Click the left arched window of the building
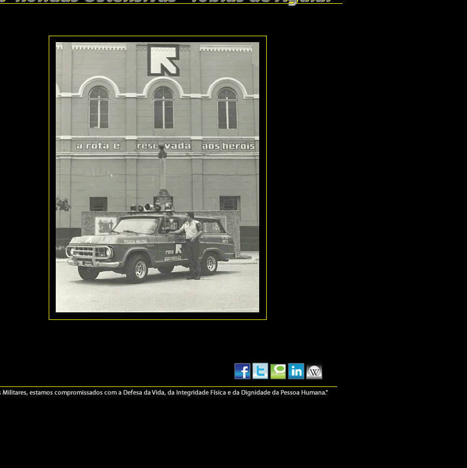Image resolution: width=467 pixels, height=468 pixels. 99,108
